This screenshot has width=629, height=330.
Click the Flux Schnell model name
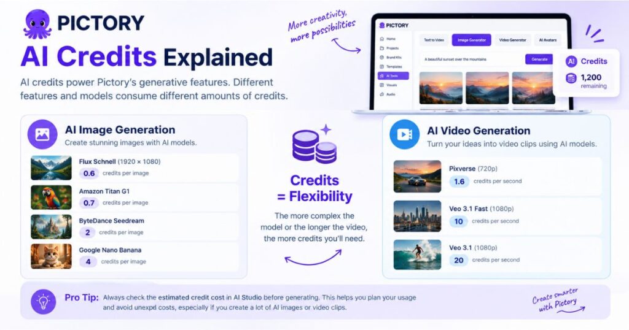[x=98, y=162]
